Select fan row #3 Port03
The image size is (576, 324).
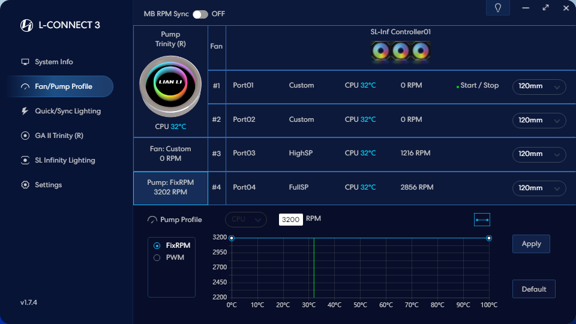point(392,154)
